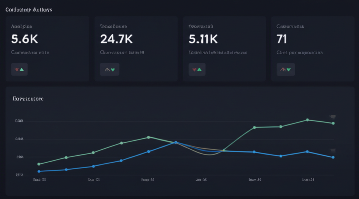Select the last data point on the blue line
The width and height of the screenshot is (359, 199).
tap(333, 157)
